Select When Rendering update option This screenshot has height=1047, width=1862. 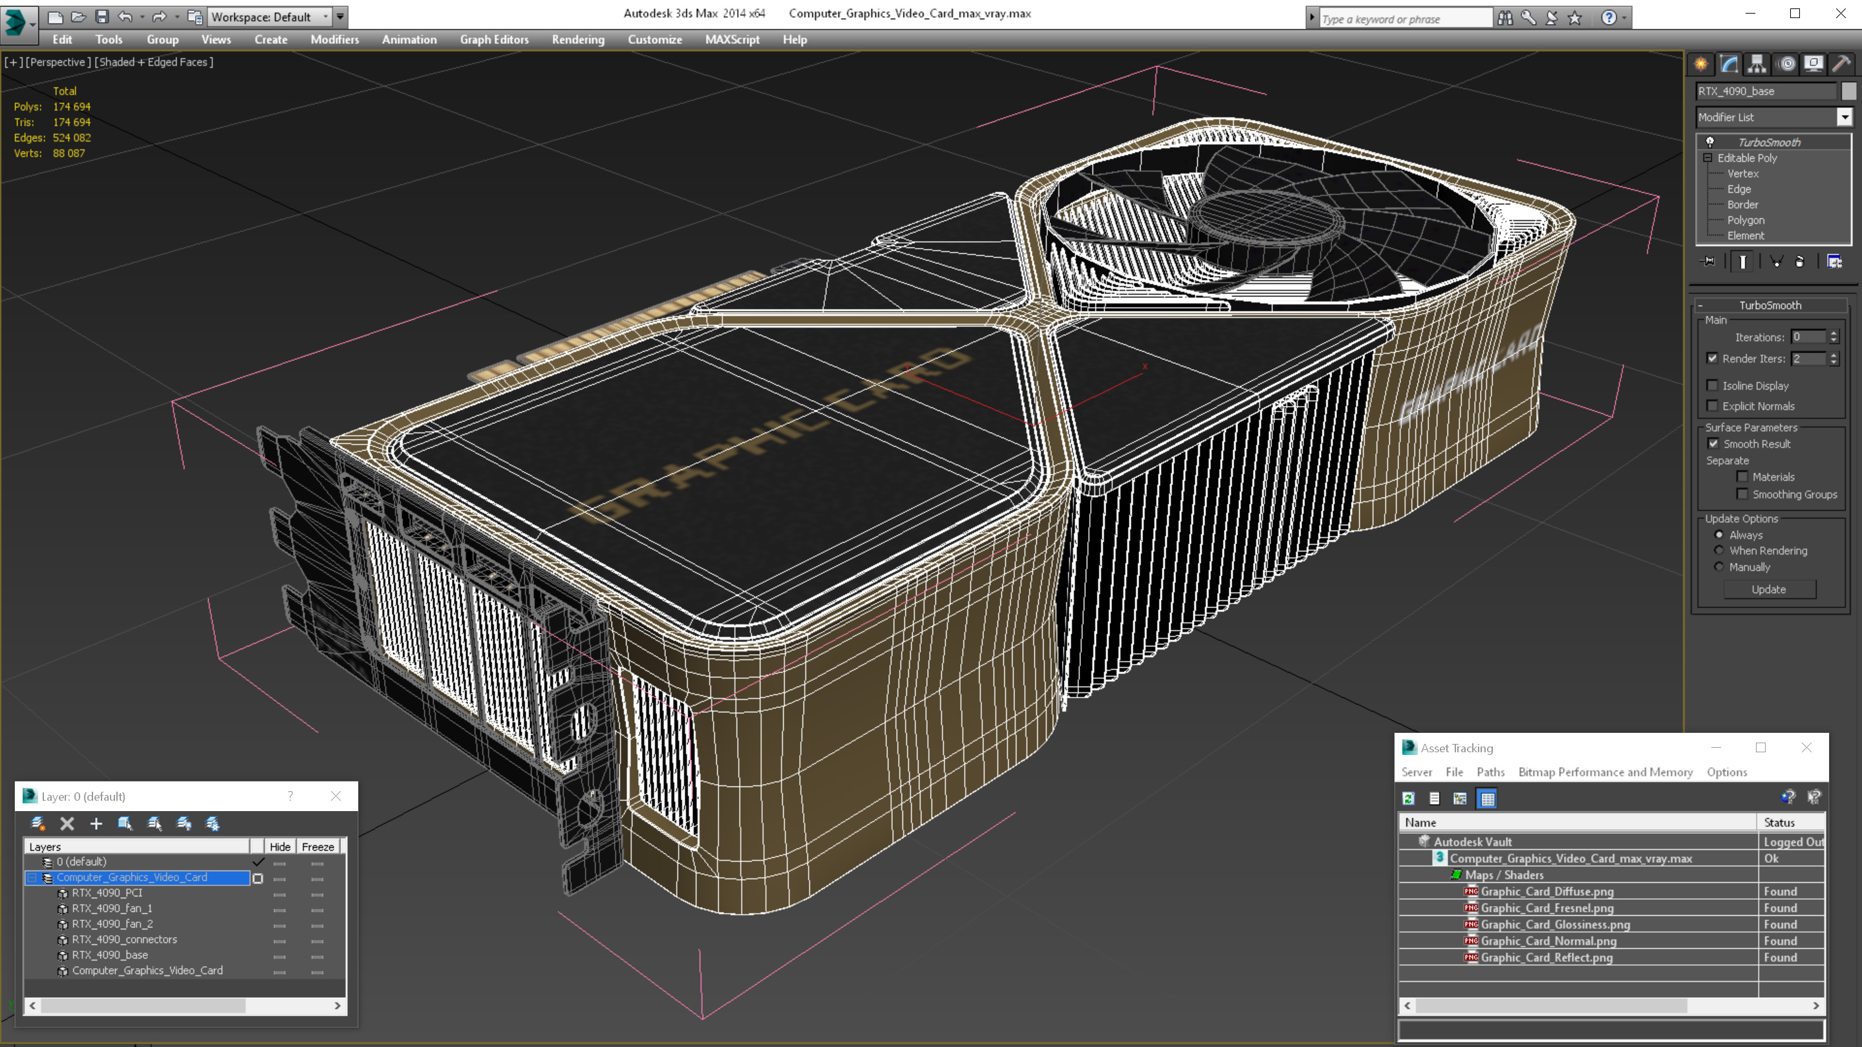1719,551
